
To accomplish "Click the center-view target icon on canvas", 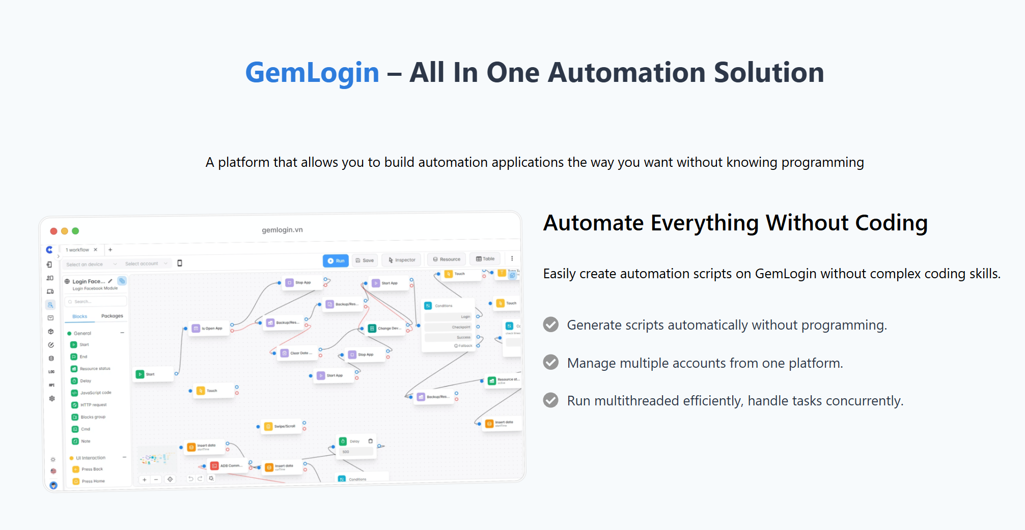I will tap(170, 479).
